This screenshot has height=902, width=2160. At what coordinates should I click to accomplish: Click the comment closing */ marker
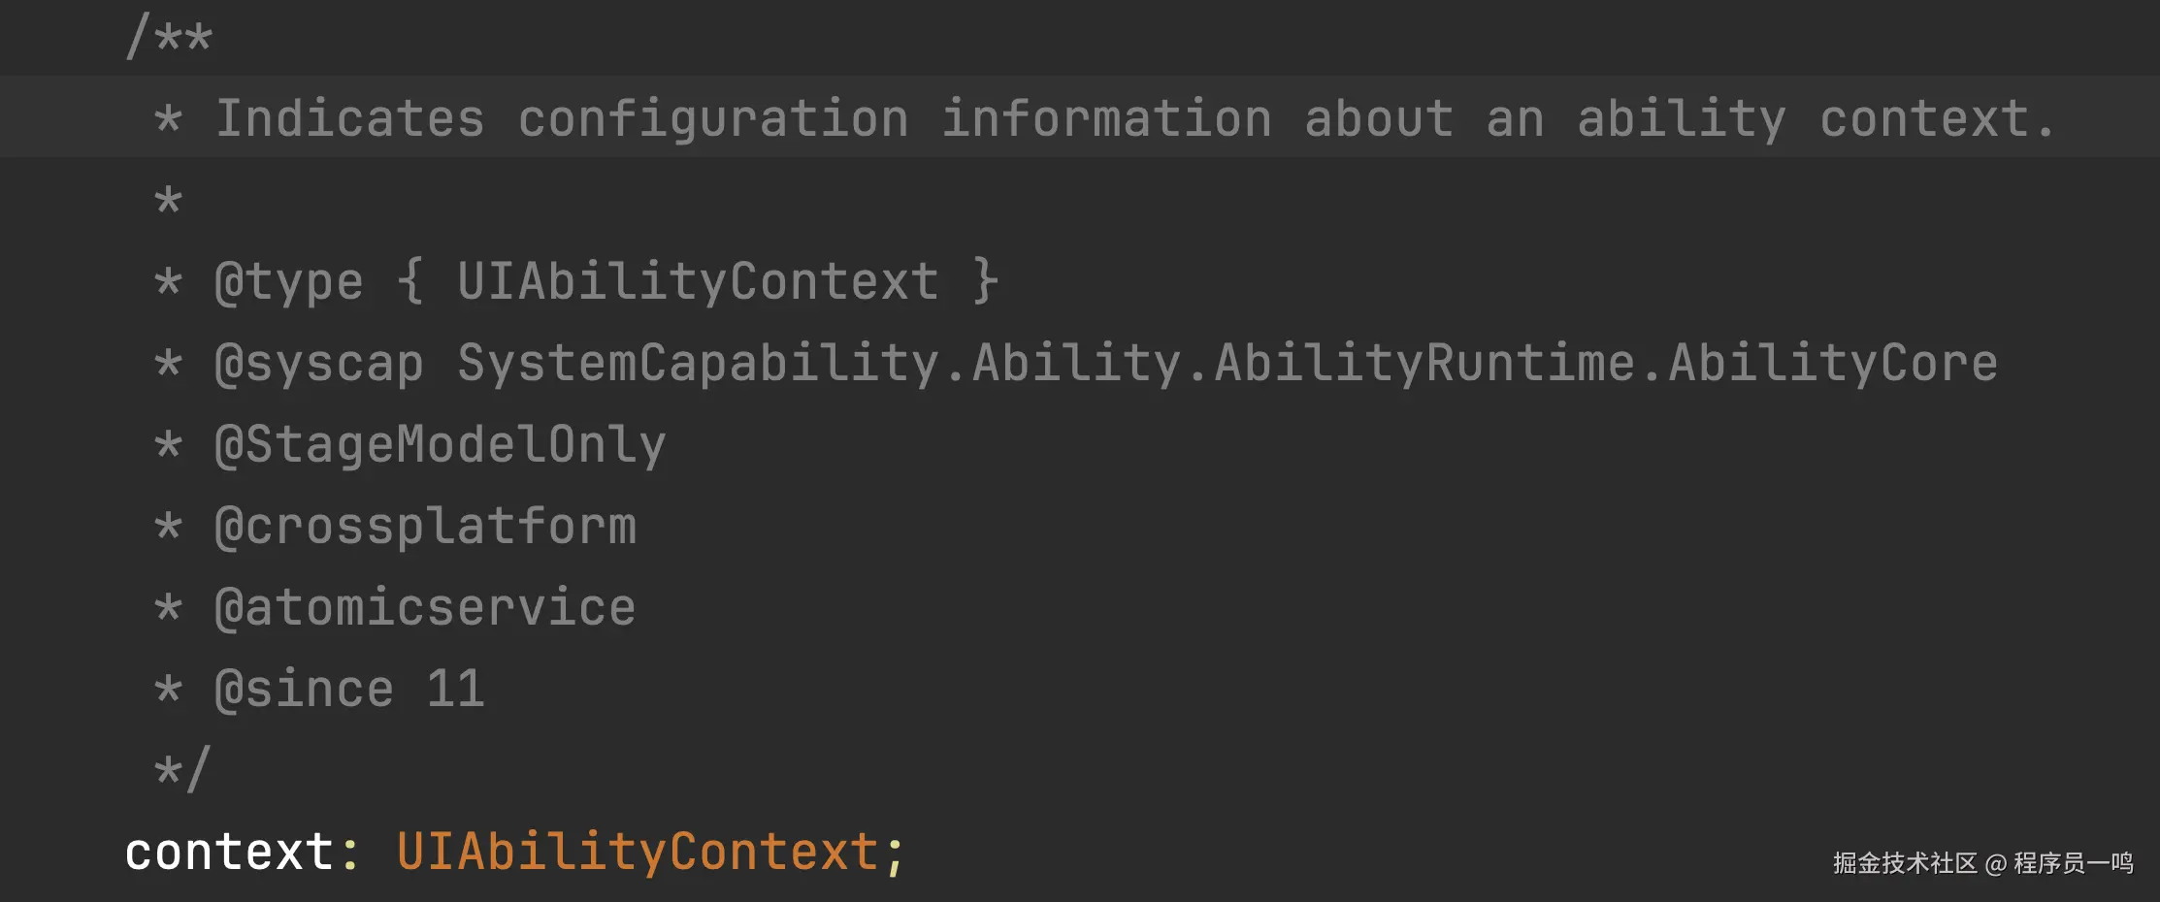[x=182, y=771]
